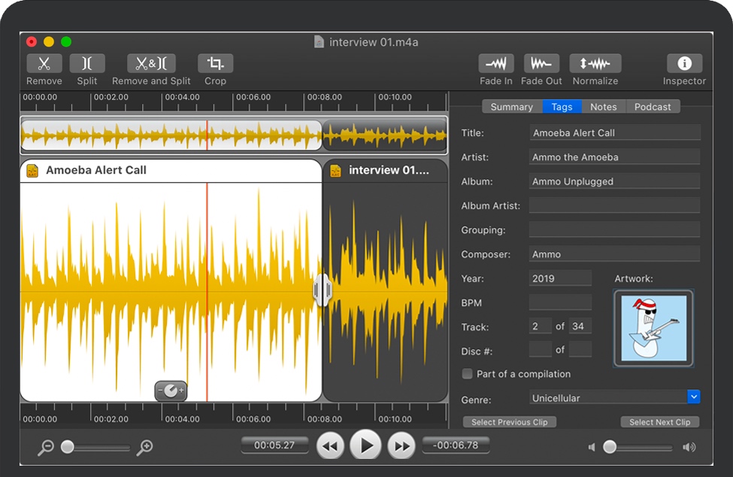Switch to the Notes tab
The width and height of the screenshot is (733, 477).
tap(603, 107)
